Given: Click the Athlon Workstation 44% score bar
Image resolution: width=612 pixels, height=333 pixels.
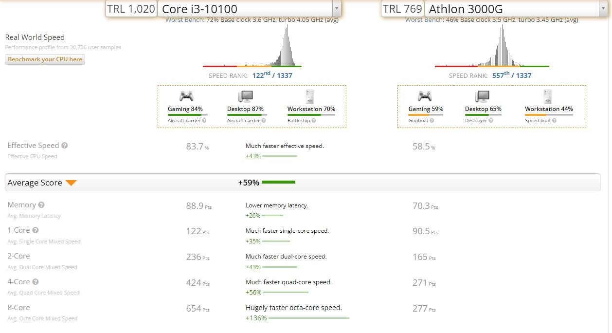Looking at the screenshot, I should pyautogui.click(x=549, y=115).
